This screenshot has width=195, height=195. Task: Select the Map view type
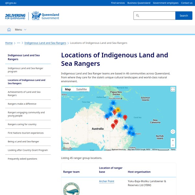68,89
